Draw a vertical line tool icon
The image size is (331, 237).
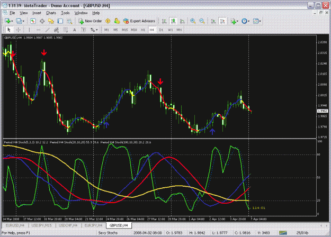click(x=29, y=30)
